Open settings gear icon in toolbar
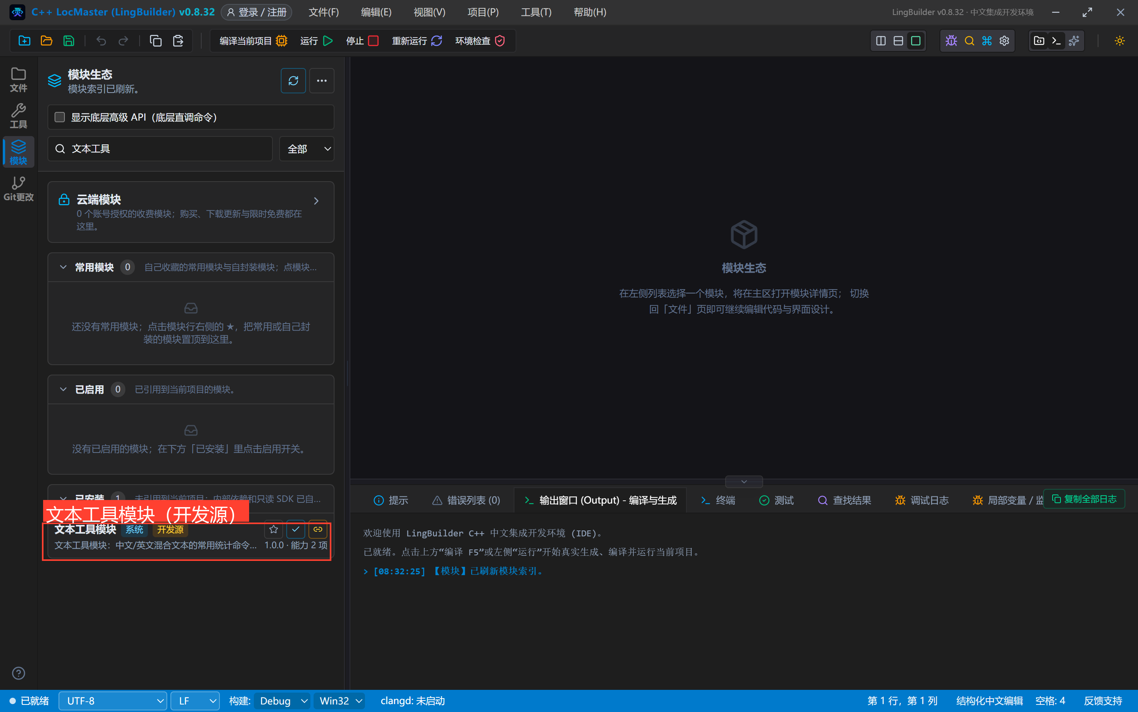Screen dimensions: 1138x712 pyautogui.click(x=1004, y=41)
